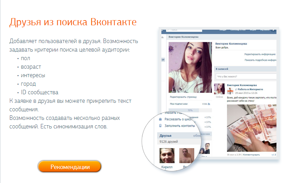Click the 8 записей wall header
The height and width of the screenshot is (183, 286).
245,69
